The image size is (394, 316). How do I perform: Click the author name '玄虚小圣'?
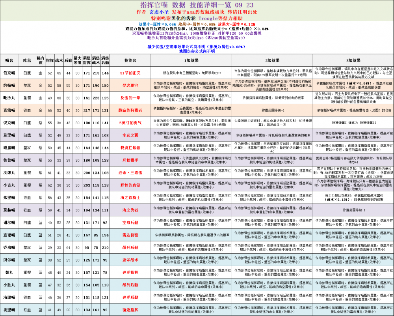pyautogui.click(x=159, y=12)
